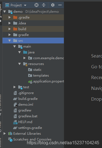Image resolution: width=102 pixels, height=148 pixels.
Task: Expand the com.example.demo package arrow
Action: coord(25,58)
